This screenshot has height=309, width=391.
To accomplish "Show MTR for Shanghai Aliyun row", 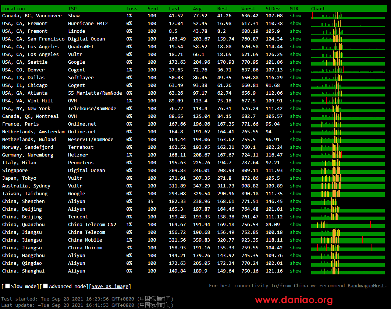I will [295, 271].
